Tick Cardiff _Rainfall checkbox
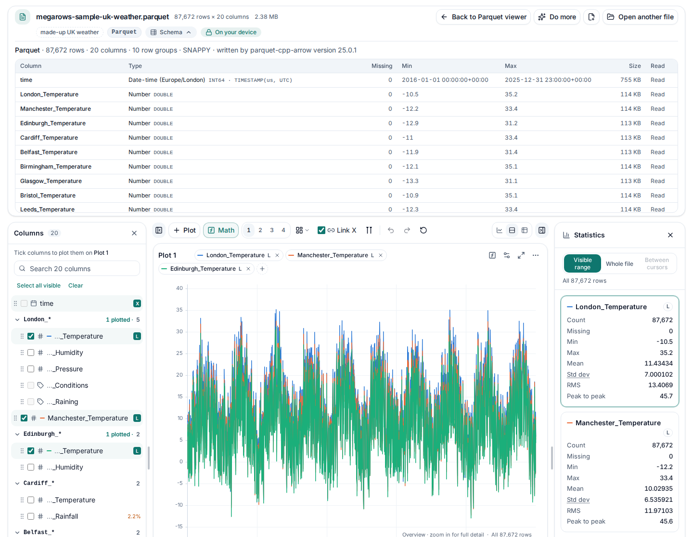 tap(31, 516)
